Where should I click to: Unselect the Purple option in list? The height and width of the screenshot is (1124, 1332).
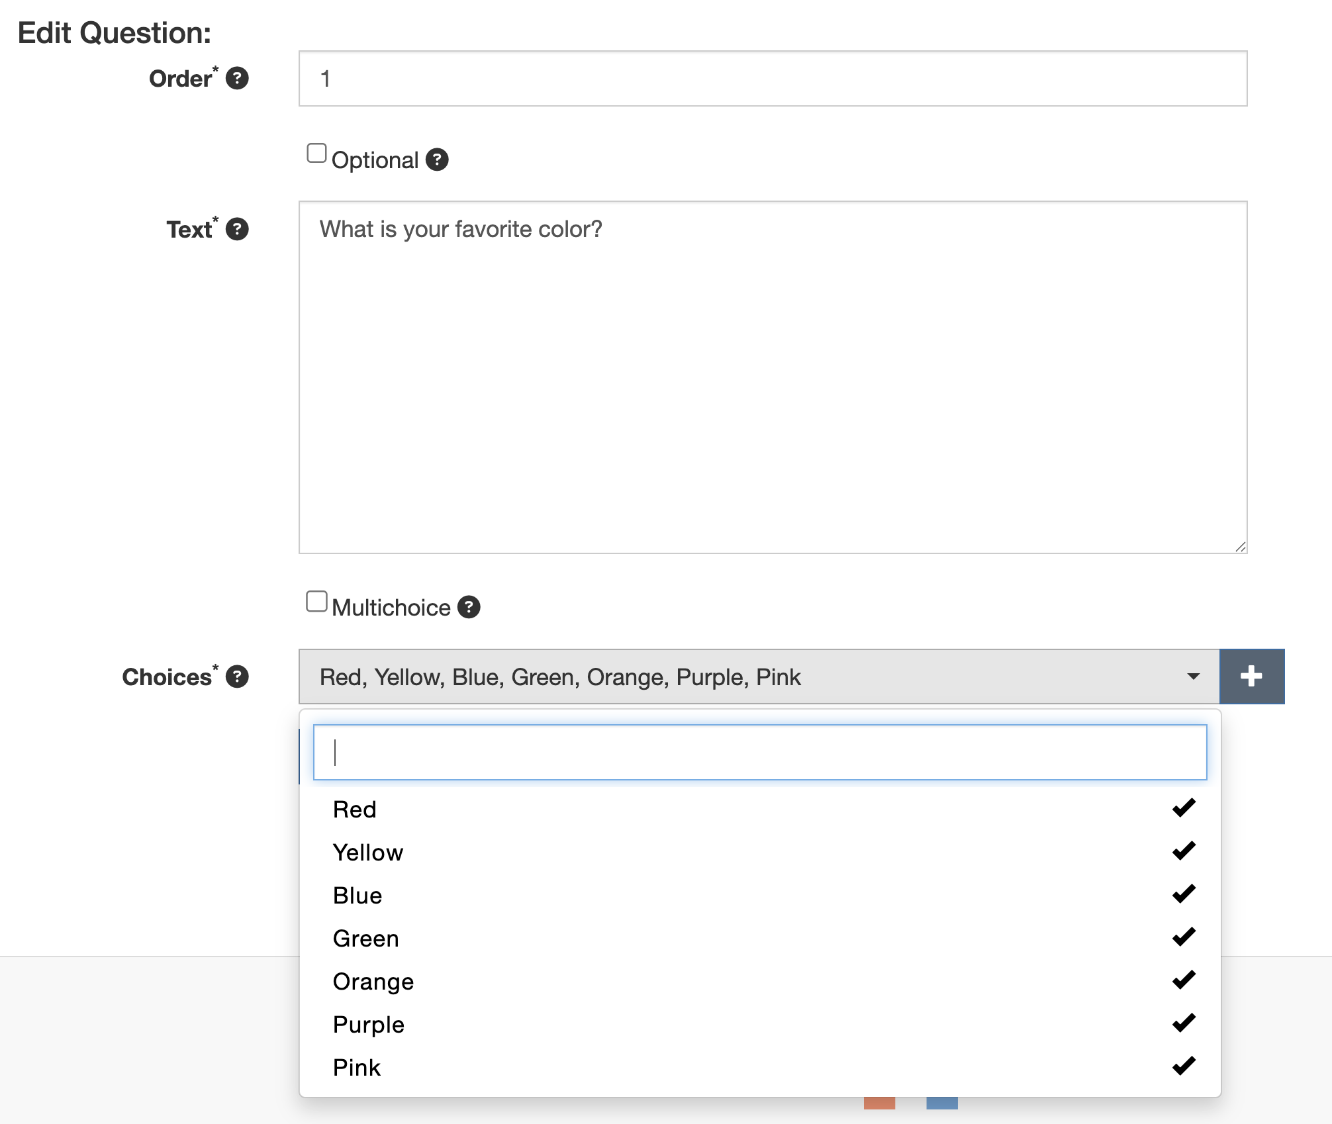point(368,1025)
